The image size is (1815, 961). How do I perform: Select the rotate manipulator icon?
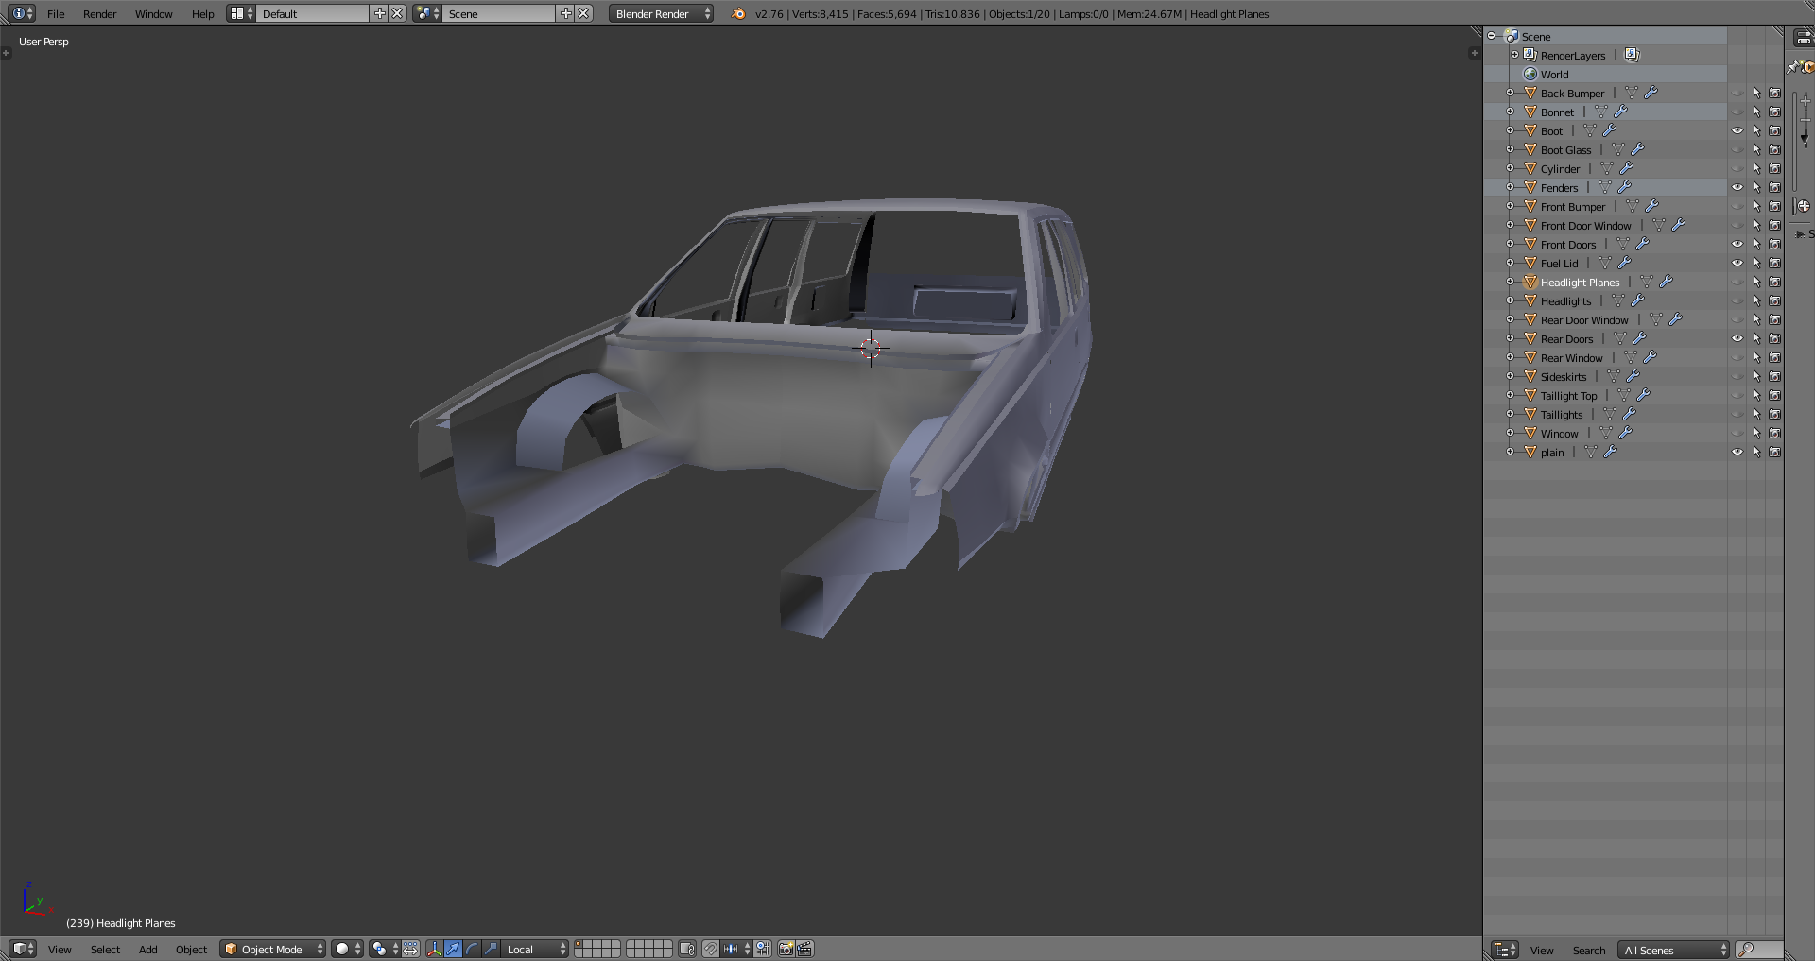[x=472, y=949]
